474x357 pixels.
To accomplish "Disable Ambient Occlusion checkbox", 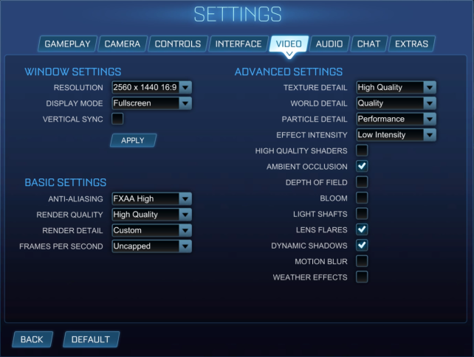I will [362, 166].
